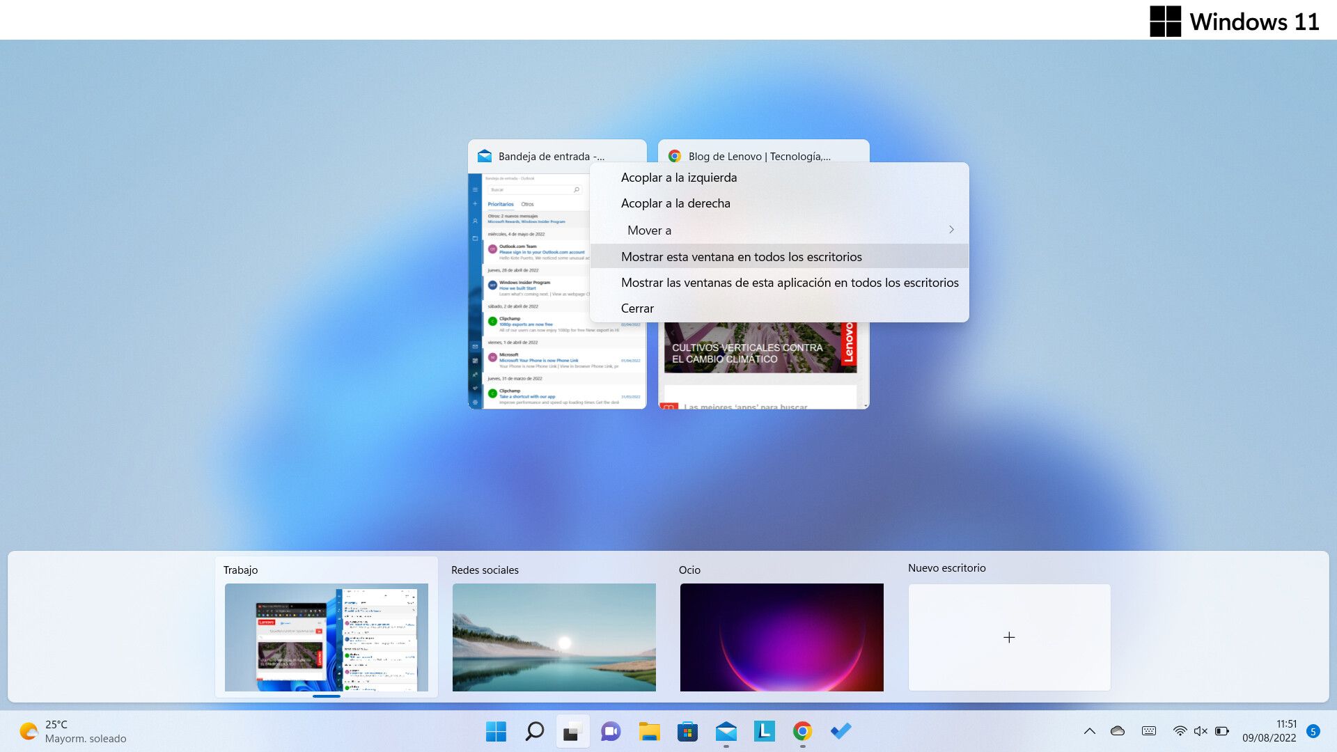Click the muted volume tray icon
Screen dimensions: 1337x752
[x=1201, y=731]
